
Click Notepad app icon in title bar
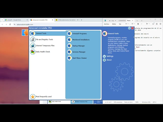tap(105, 21)
